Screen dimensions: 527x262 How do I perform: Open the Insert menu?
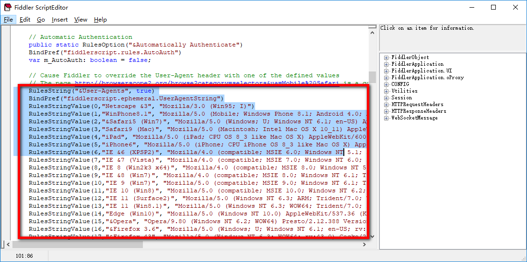pos(59,20)
